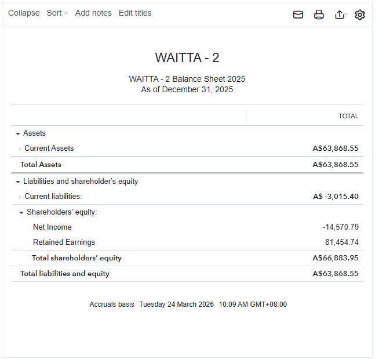Image resolution: width=379 pixels, height=359 pixels.
Task: Open report settings gear icon
Action: pos(360,14)
